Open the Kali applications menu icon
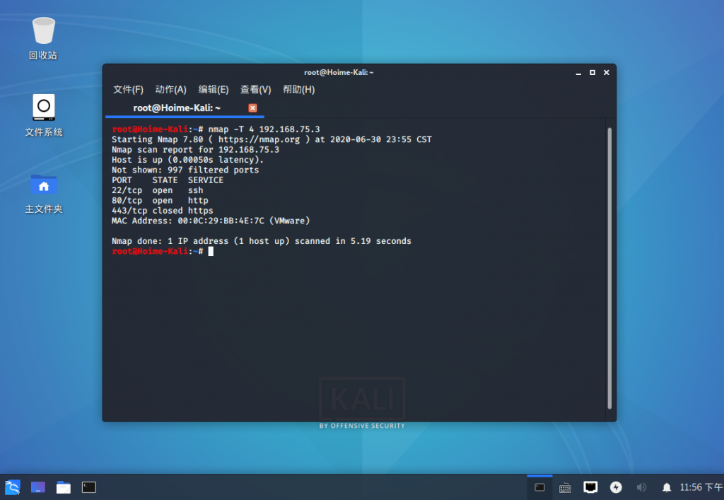This screenshot has height=500, width=724. tap(13, 487)
